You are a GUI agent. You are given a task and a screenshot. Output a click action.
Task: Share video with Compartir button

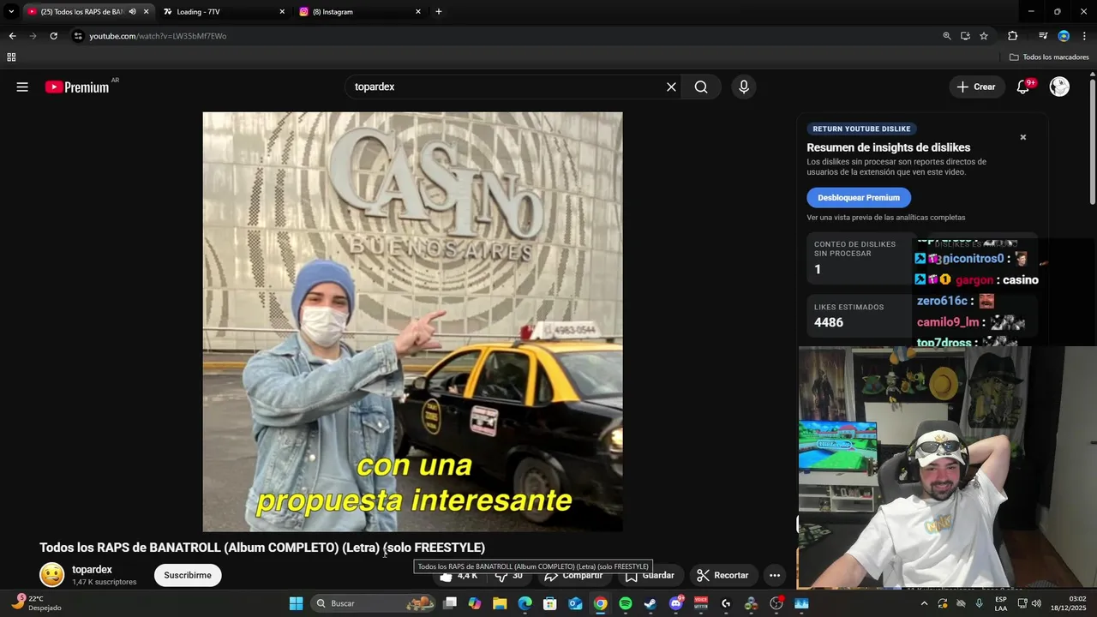point(573,575)
